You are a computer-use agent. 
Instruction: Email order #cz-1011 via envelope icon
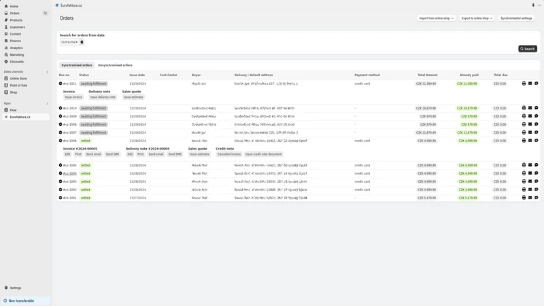pyautogui.click(x=530, y=84)
